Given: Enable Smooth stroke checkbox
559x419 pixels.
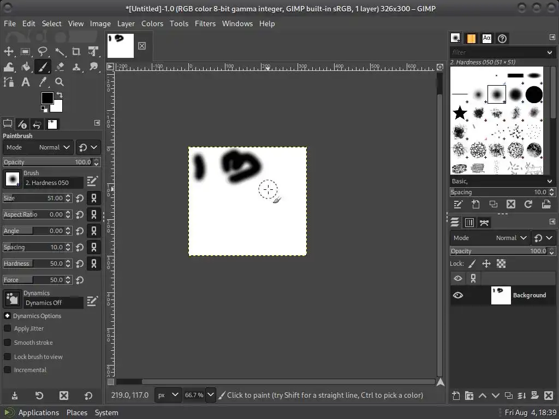Looking at the screenshot, I should click(7, 343).
